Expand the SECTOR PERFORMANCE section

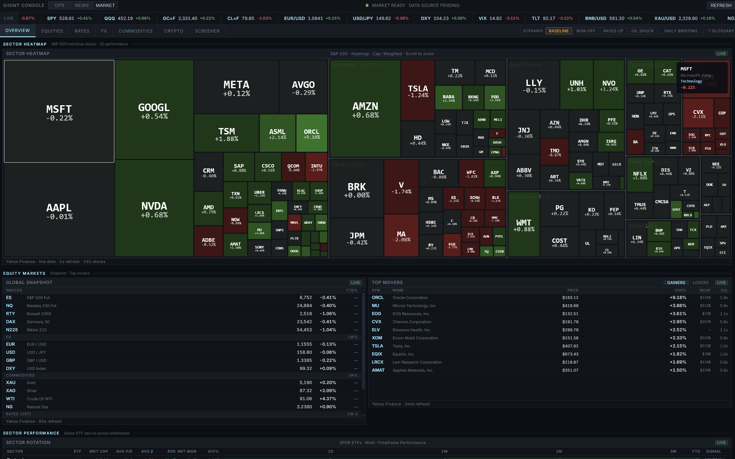31,433
